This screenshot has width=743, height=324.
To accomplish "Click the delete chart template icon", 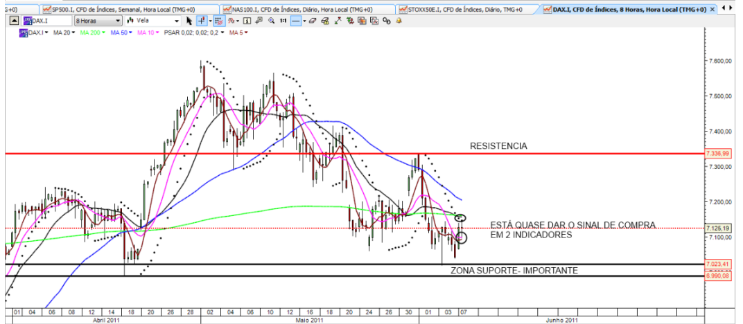I will pos(374,20).
